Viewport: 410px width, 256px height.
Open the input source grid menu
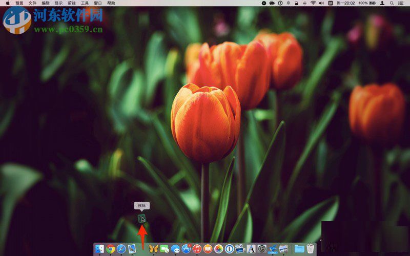[331, 3]
